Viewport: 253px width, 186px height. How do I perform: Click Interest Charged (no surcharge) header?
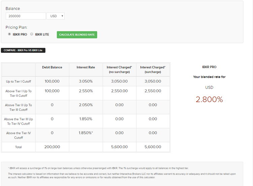point(119,69)
